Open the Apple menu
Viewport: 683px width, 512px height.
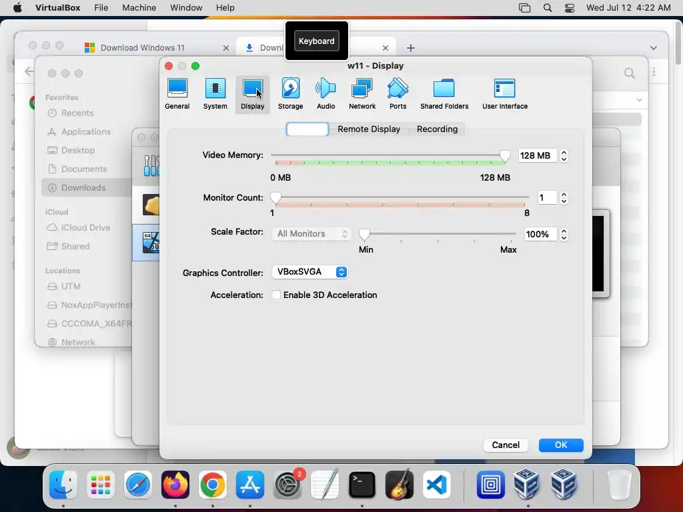coord(17,8)
